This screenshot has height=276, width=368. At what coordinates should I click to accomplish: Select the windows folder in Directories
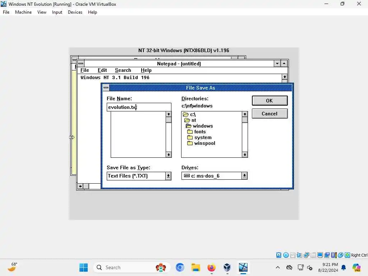coord(199,126)
